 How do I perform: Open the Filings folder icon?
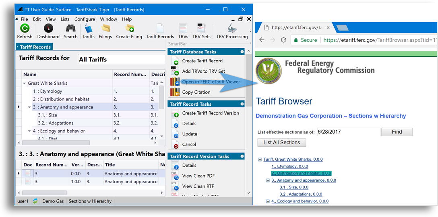[105, 29]
